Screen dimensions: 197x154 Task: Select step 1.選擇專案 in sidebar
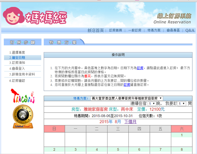17,52
